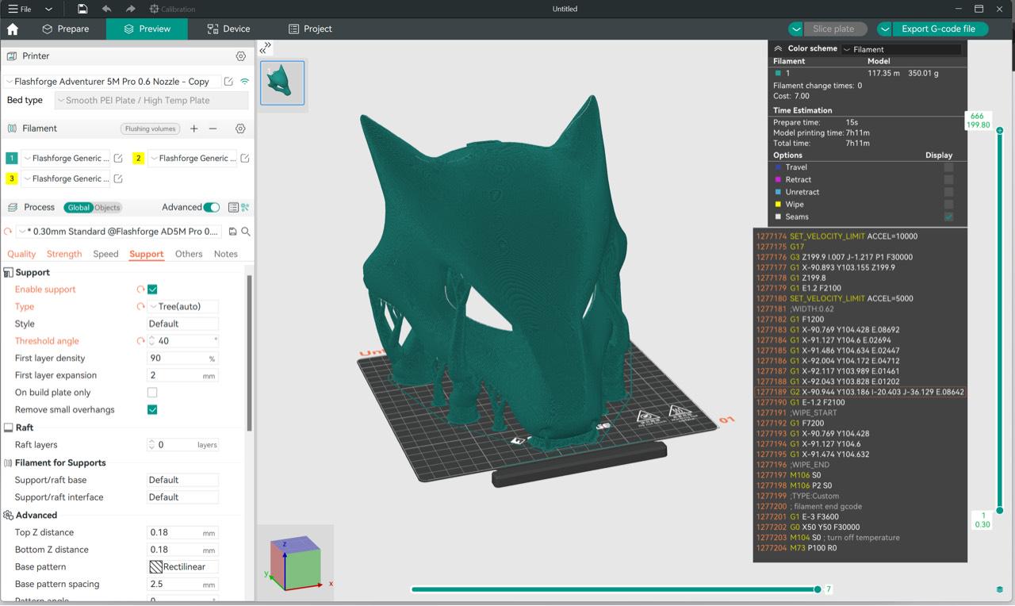1015x606 pixels.
Task: Select Objects process scope
Action: (107, 208)
